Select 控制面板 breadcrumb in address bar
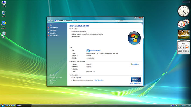Image resolution: width=191 pixels, height=107 pixels. [61, 21]
